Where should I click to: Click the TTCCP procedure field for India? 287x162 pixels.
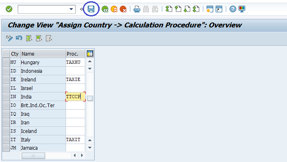[x=75, y=97]
